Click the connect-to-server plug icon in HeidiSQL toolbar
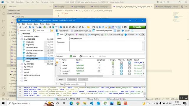 (x=20, y=27)
